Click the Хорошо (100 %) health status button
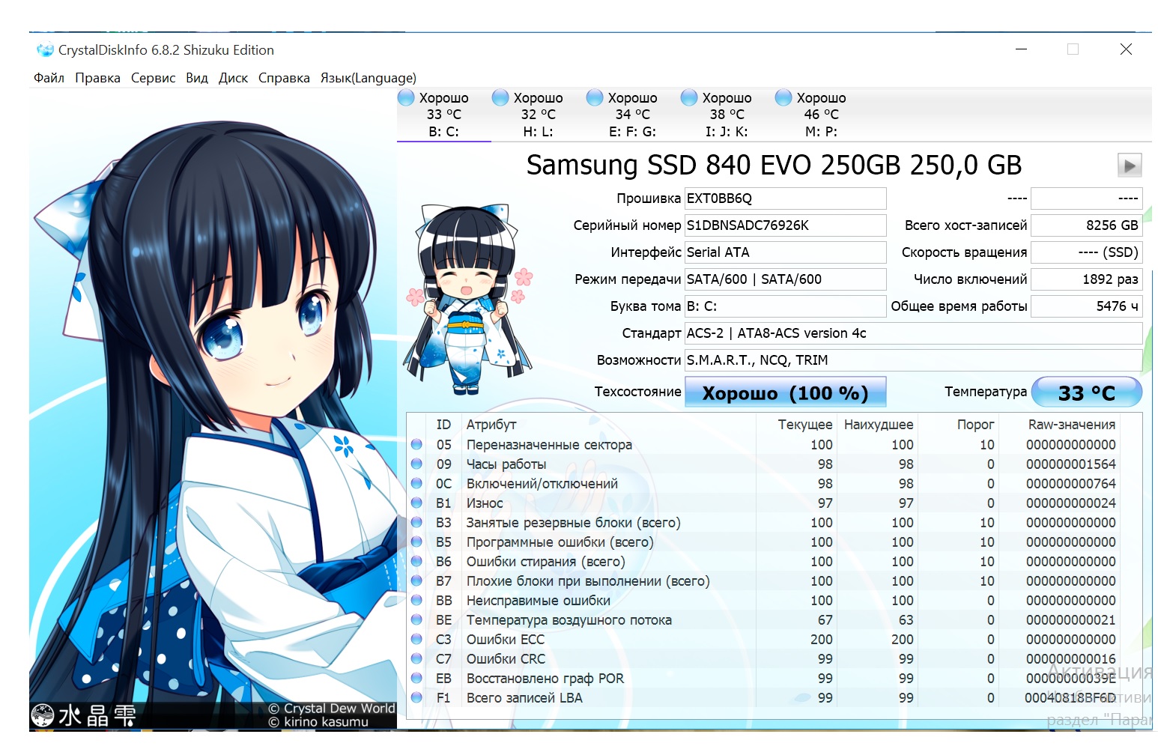 pyautogui.click(x=785, y=392)
